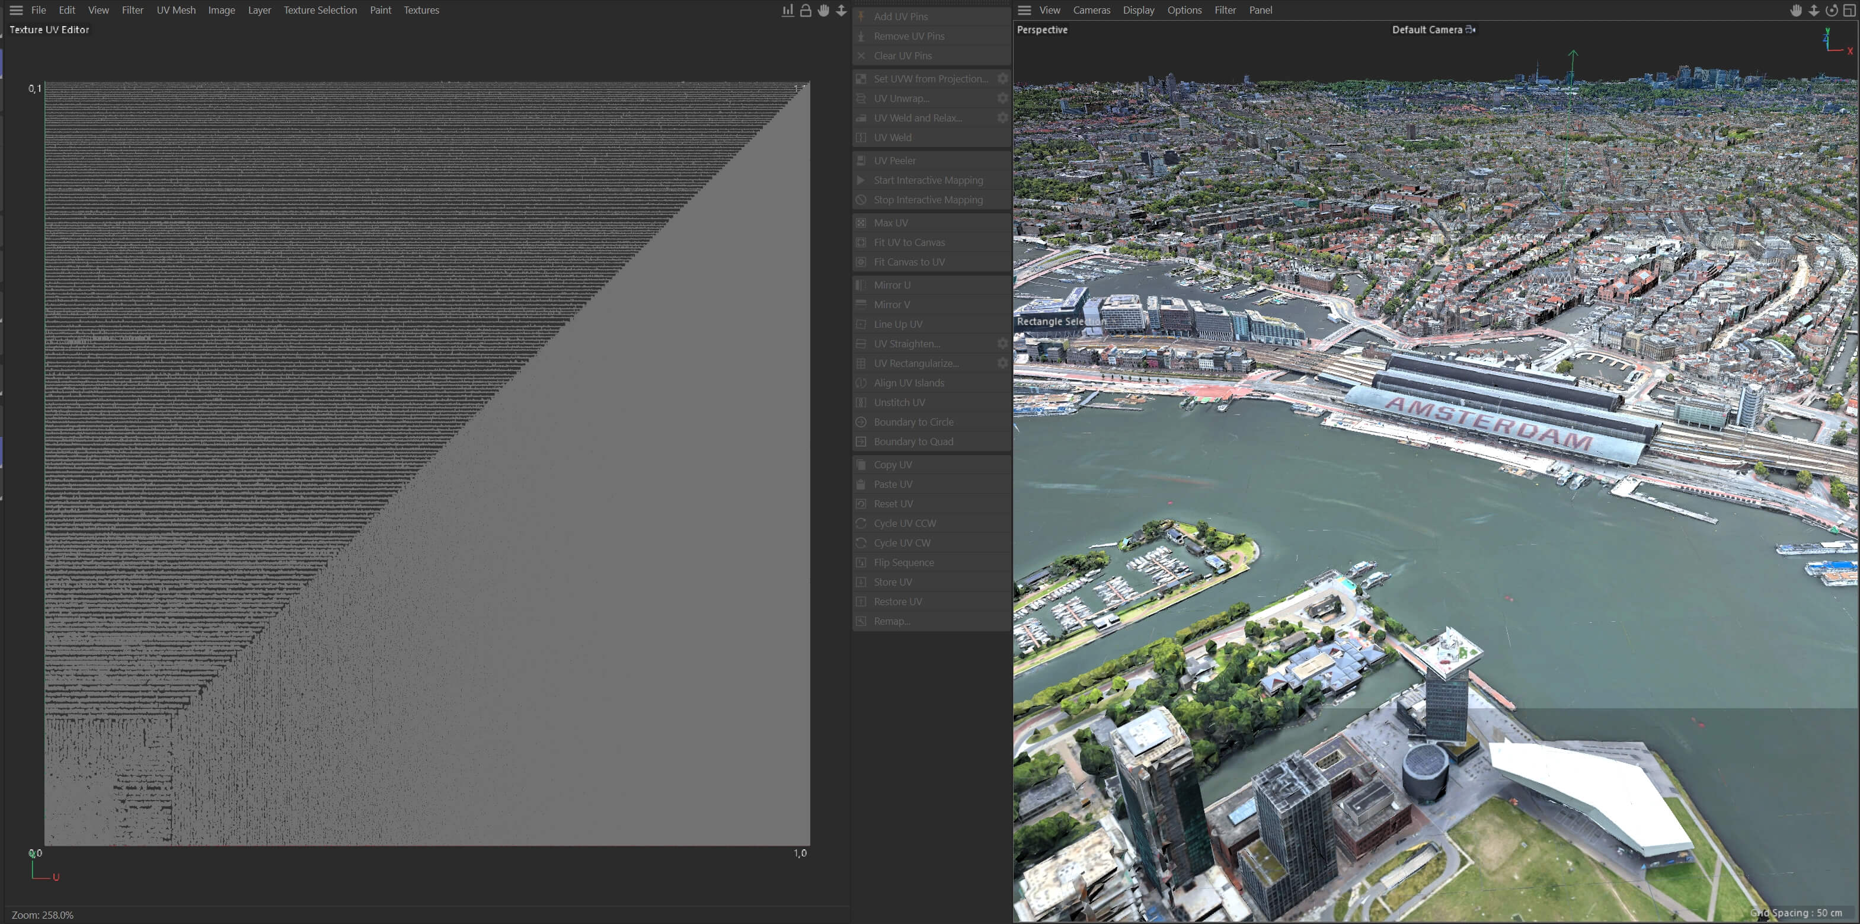Image resolution: width=1860 pixels, height=924 pixels.
Task: Open the Cameras menu in viewport
Action: pos(1091,10)
